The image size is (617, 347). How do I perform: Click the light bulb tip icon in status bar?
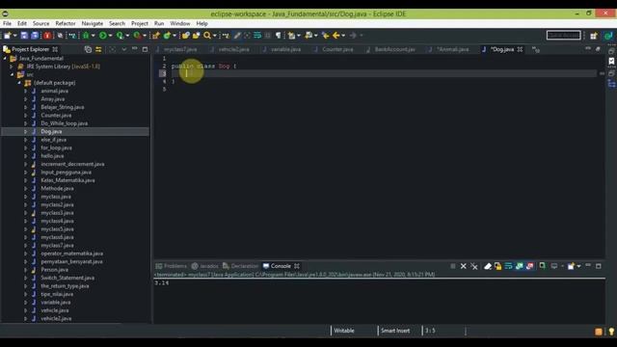611,332
